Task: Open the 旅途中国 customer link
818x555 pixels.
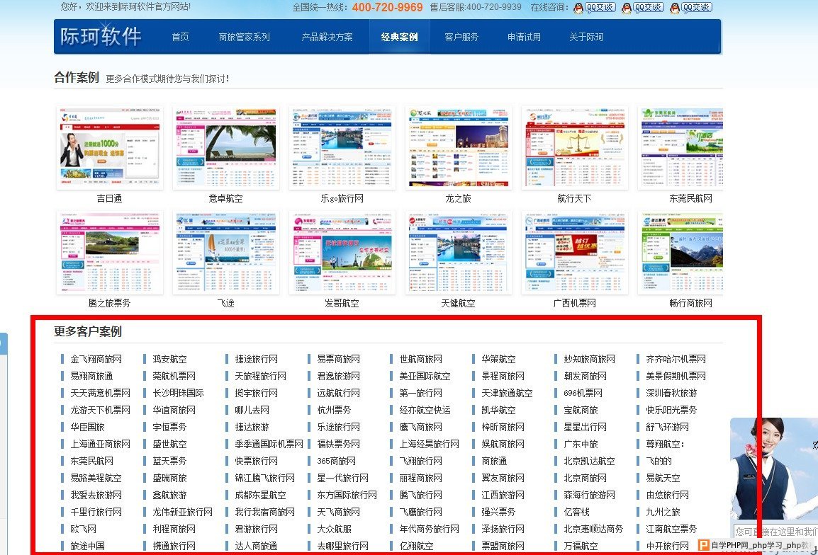Action: click(x=88, y=546)
